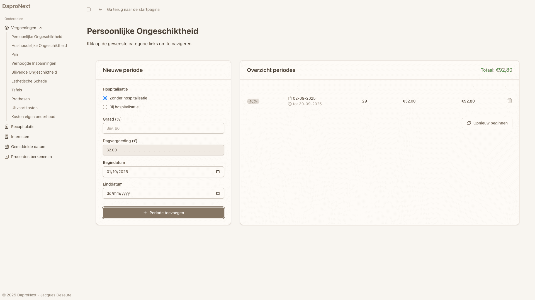535x300 pixels.
Task: Click the Procenten berkenenen percent icon
Action: pos(6,157)
